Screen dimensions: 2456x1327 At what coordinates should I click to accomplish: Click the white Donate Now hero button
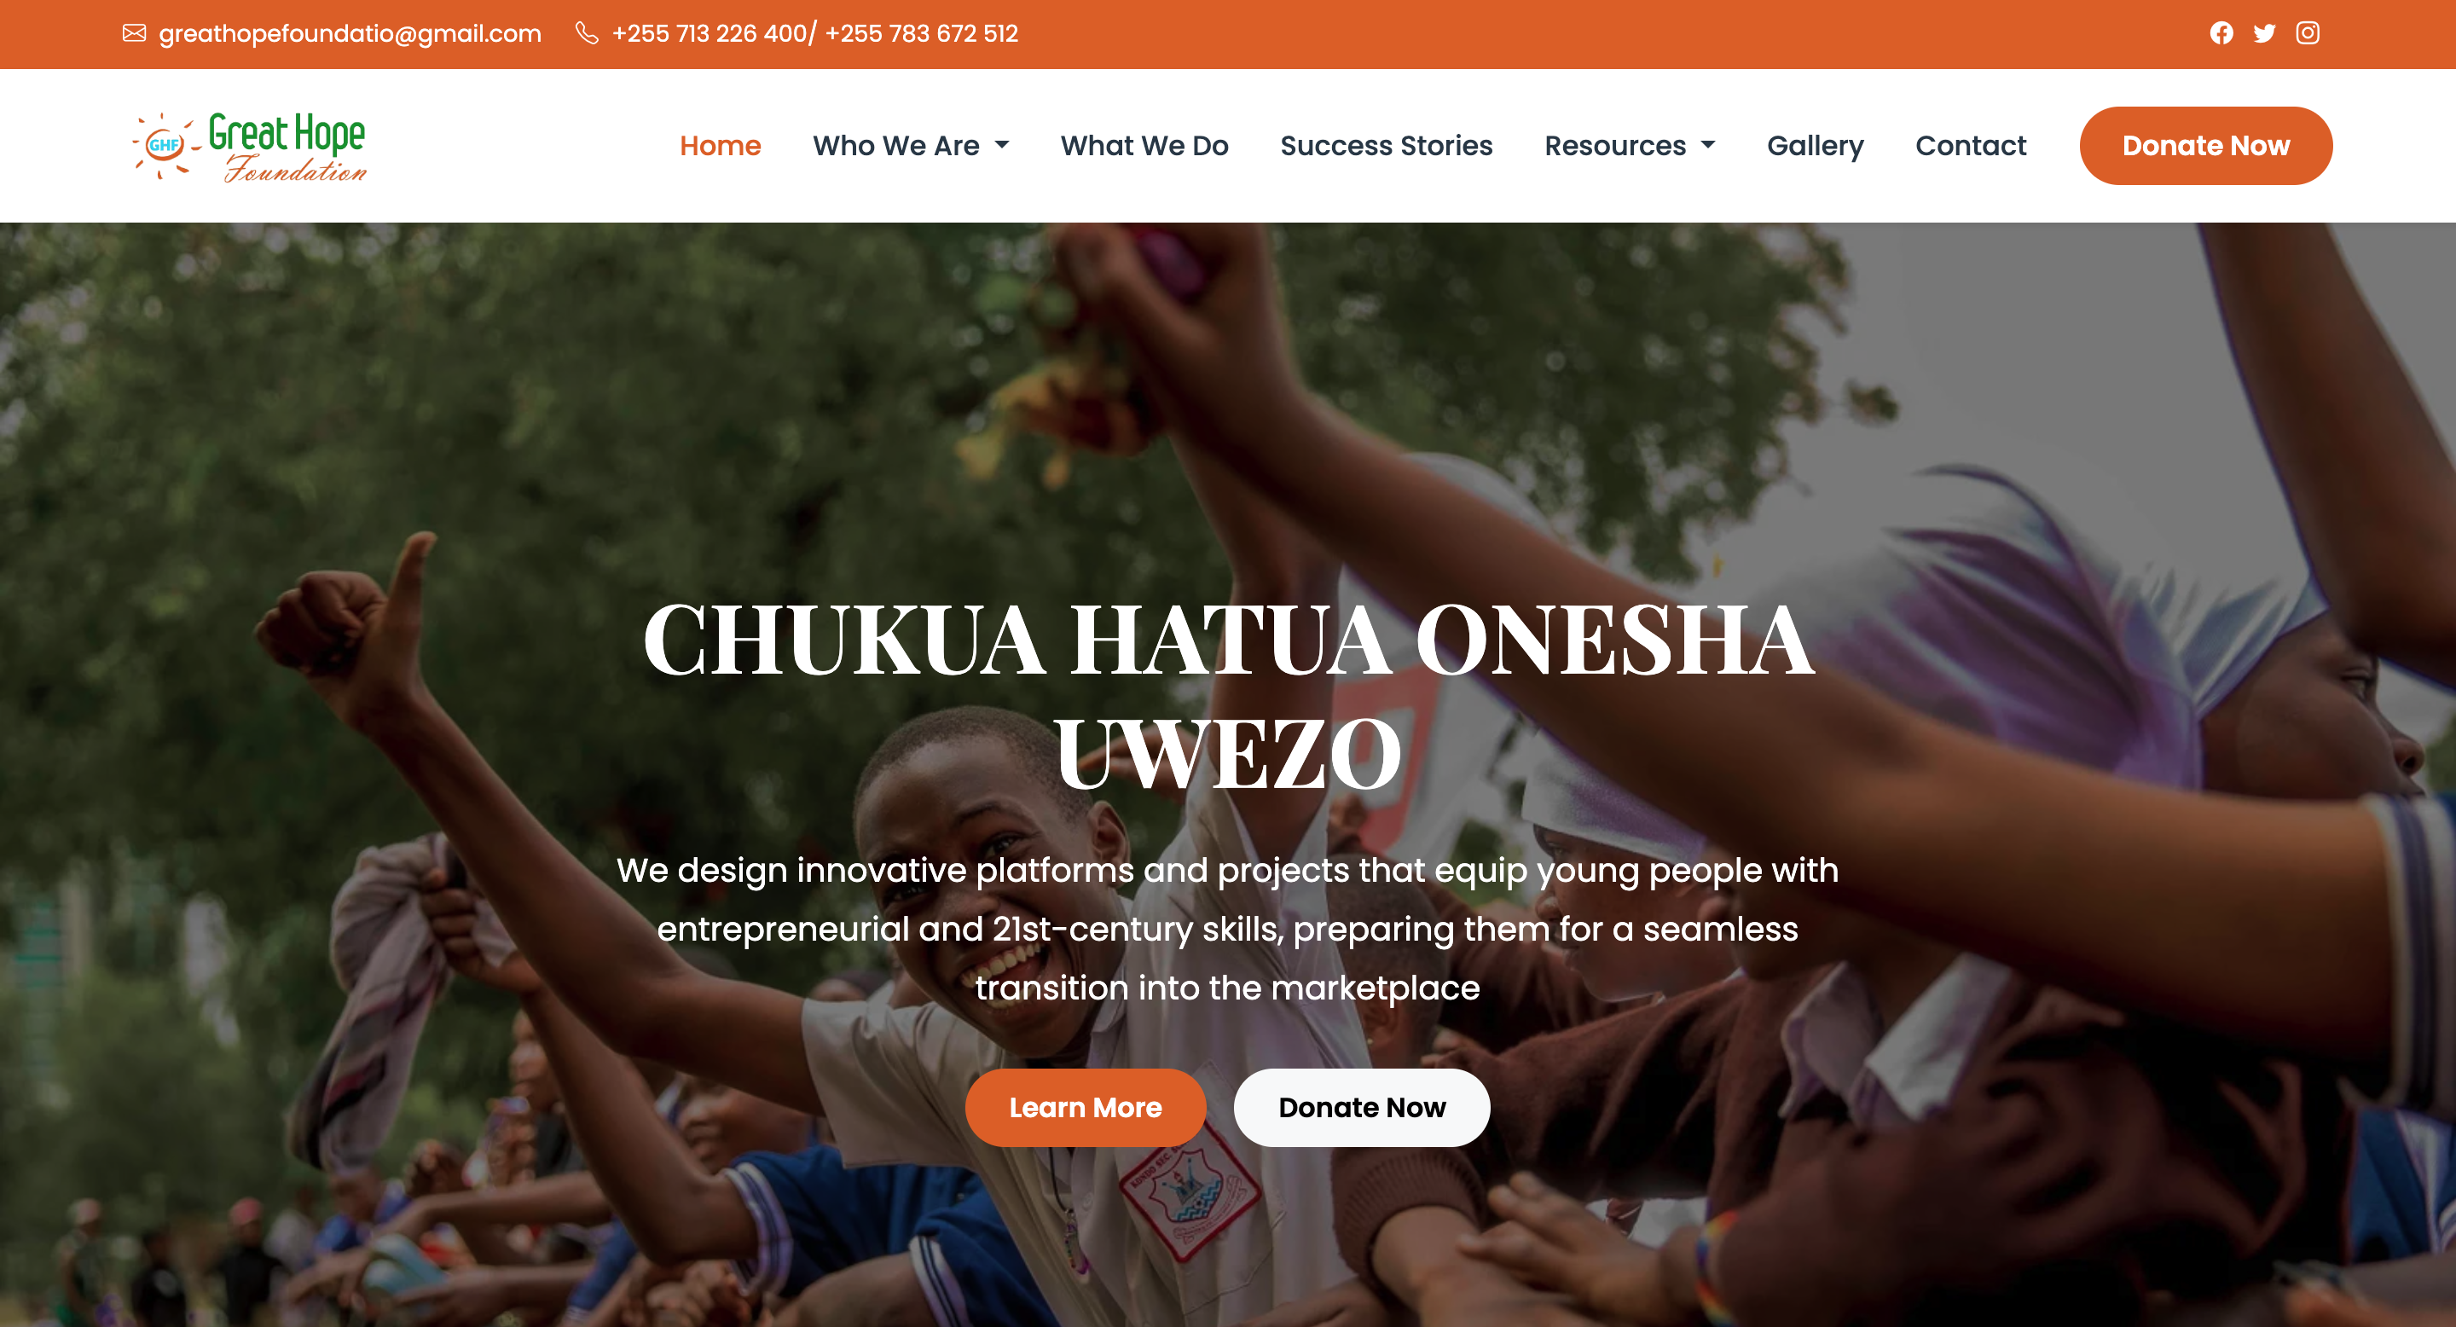pyautogui.click(x=1362, y=1108)
